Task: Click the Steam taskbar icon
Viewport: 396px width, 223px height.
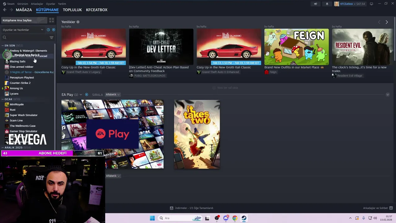Action: coord(244,218)
